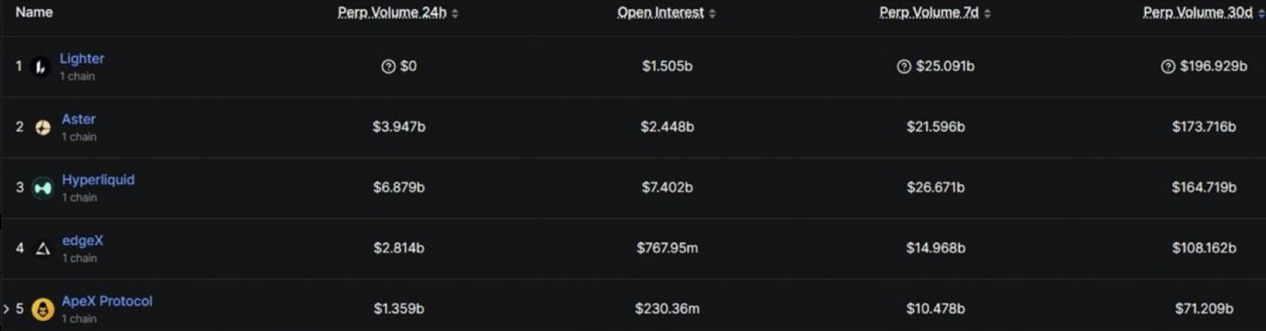Screen dimensions: 1266x331
Task: Click the help icon beside $25.091b
Action: (904, 67)
